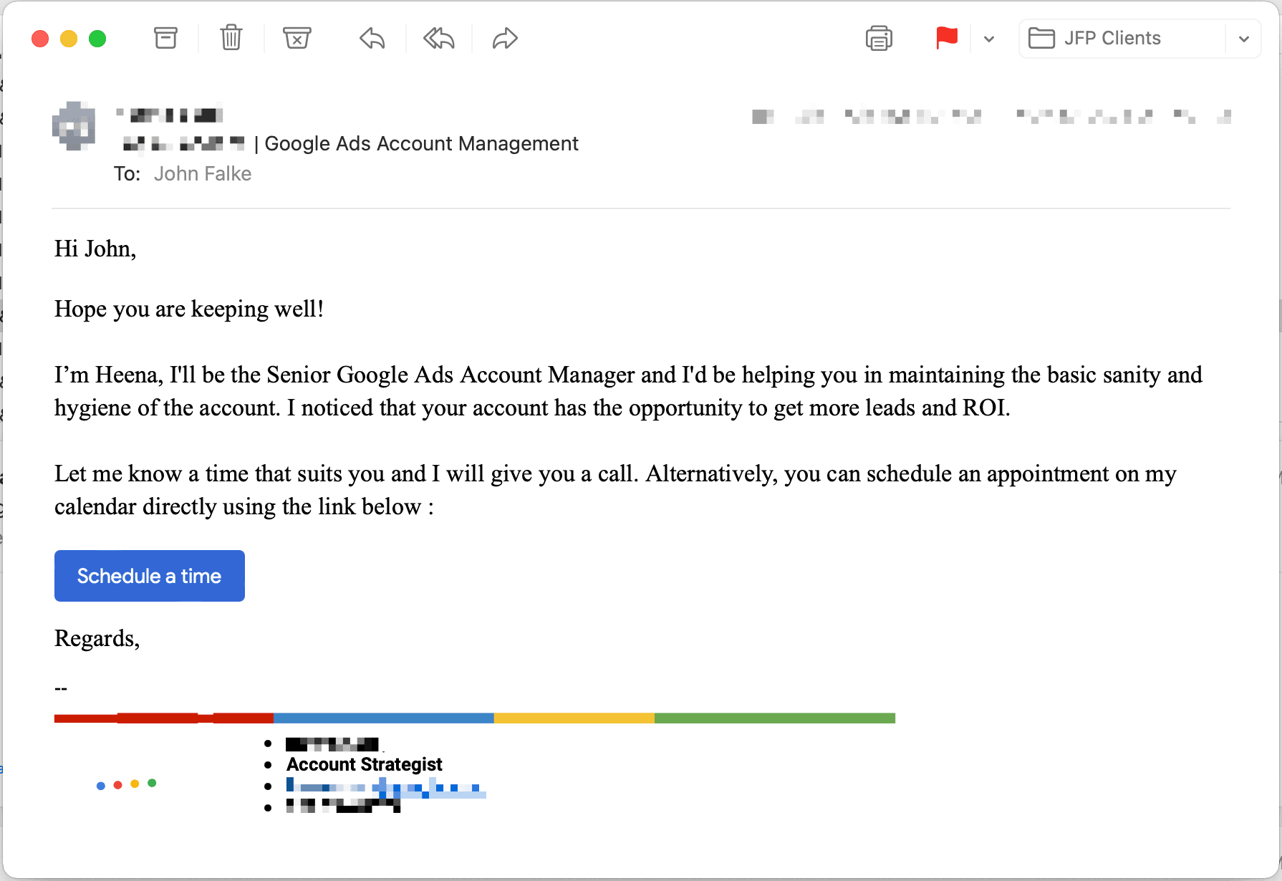Forward this email
This screenshot has height=881, width=1282.
click(x=505, y=38)
